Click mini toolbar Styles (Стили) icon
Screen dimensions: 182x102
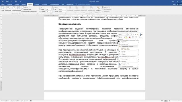141,36
